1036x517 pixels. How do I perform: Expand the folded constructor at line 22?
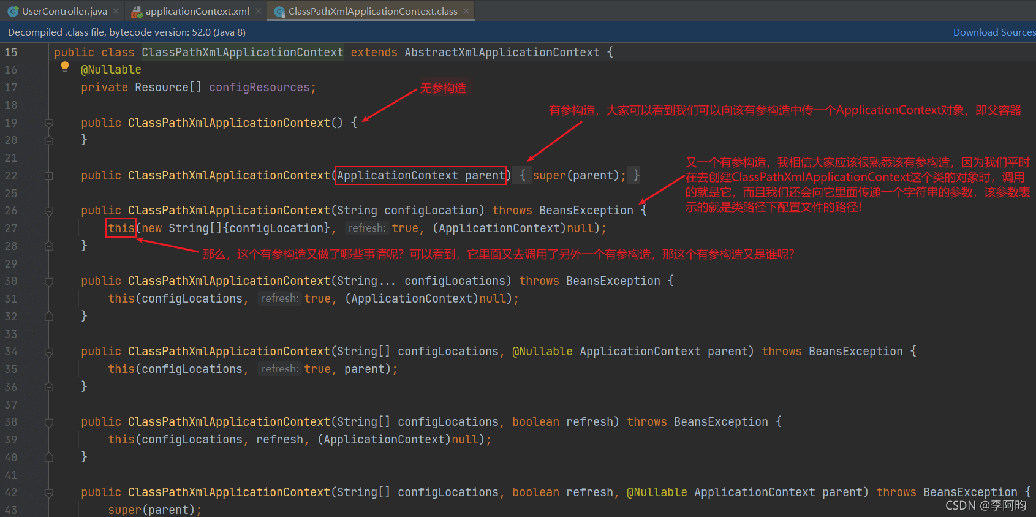click(49, 176)
